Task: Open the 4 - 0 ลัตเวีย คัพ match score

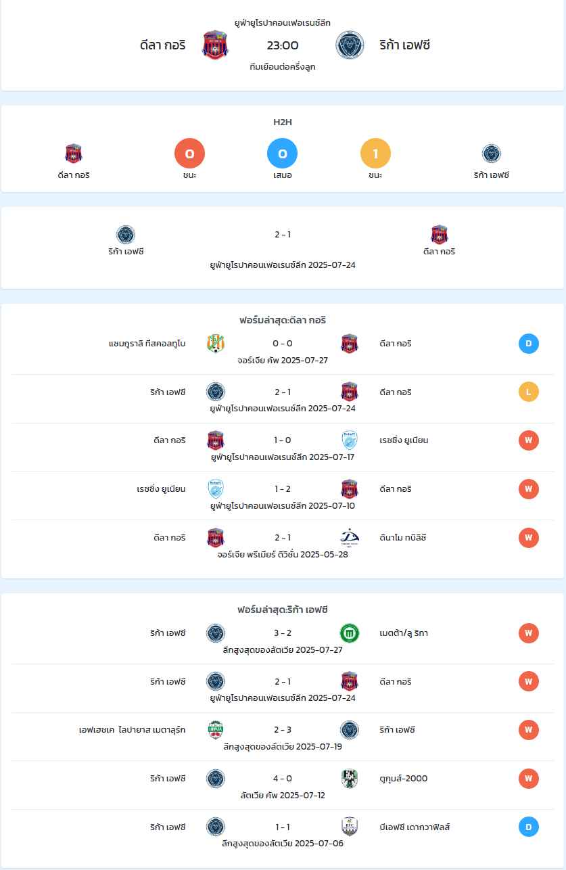Action: 283,779
